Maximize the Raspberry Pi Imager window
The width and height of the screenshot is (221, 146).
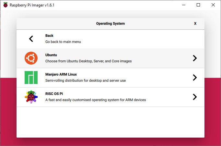pyautogui.click(x=198, y=5)
